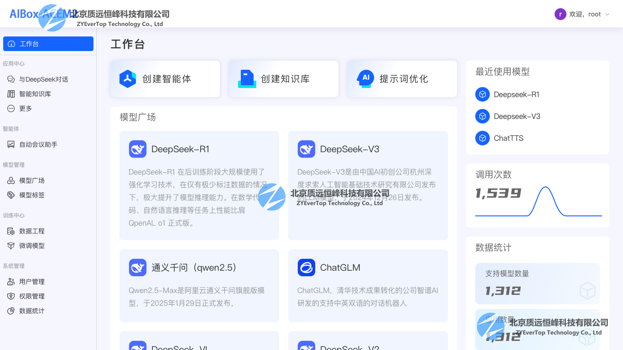Click the chat icon beside 与DeepSeek对话
This screenshot has height=350, width=623.
point(11,79)
